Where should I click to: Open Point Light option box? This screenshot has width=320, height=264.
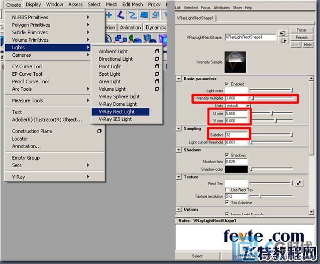point(157,66)
